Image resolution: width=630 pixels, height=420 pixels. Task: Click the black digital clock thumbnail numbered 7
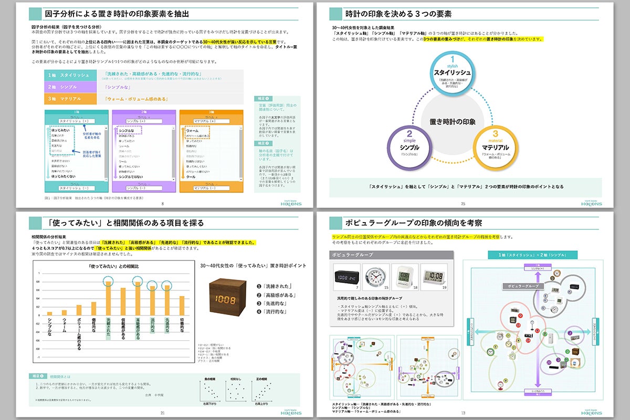pyautogui.click(x=346, y=277)
